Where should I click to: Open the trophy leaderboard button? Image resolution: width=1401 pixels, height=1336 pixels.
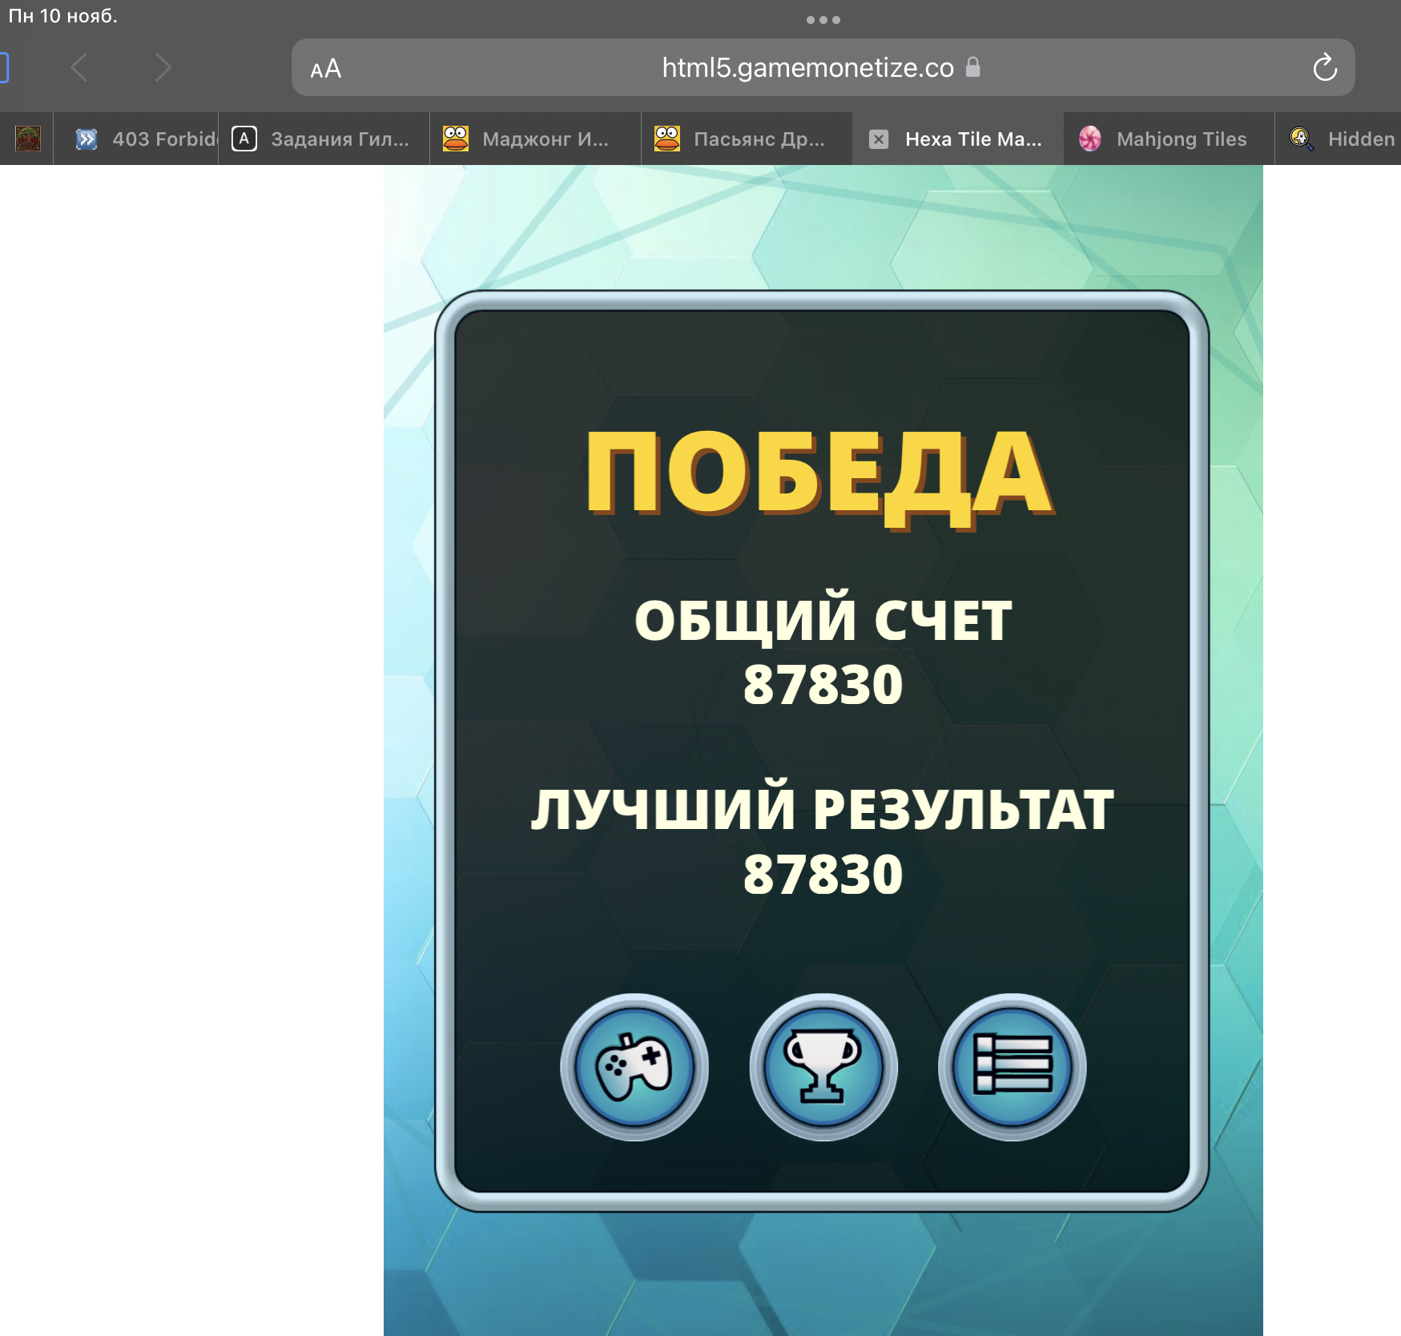click(x=823, y=1067)
